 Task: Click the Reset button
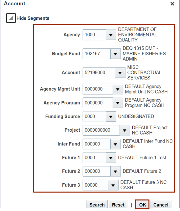[x=118, y=205]
